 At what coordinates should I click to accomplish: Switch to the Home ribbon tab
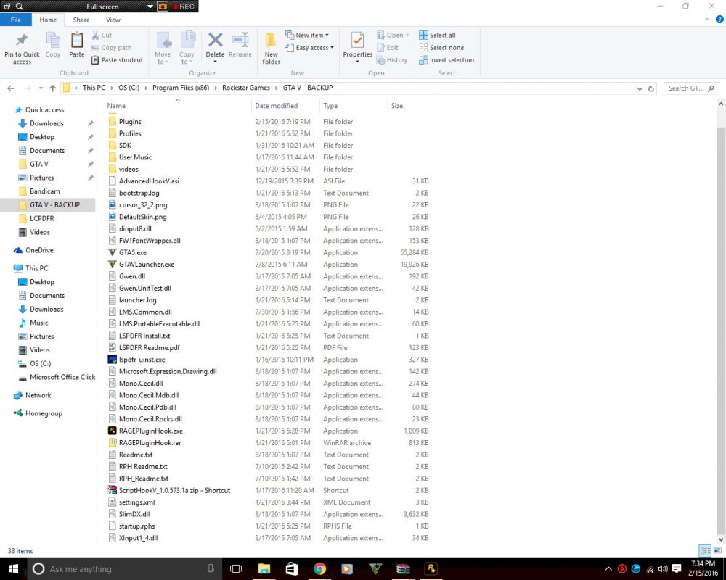click(48, 20)
